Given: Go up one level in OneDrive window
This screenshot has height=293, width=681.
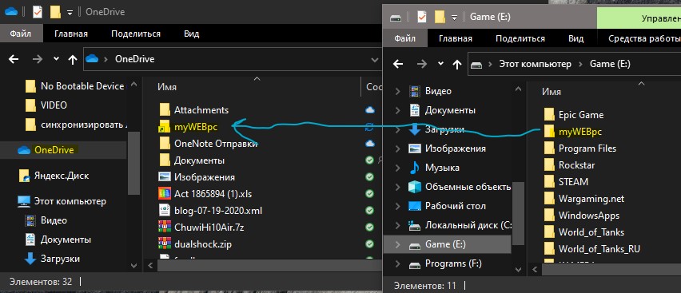Looking at the screenshot, I should click(73, 59).
